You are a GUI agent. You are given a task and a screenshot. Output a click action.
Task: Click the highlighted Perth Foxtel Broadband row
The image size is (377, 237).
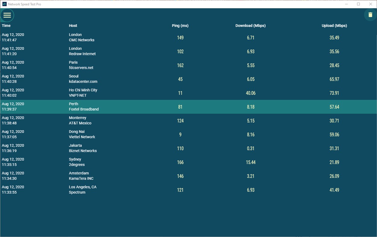coord(181,107)
